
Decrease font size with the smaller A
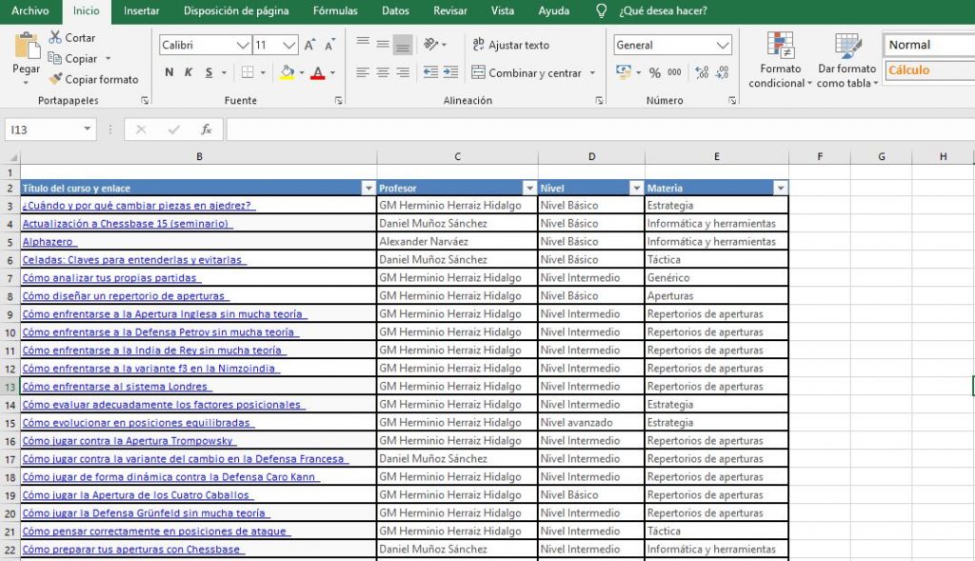pos(329,45)
